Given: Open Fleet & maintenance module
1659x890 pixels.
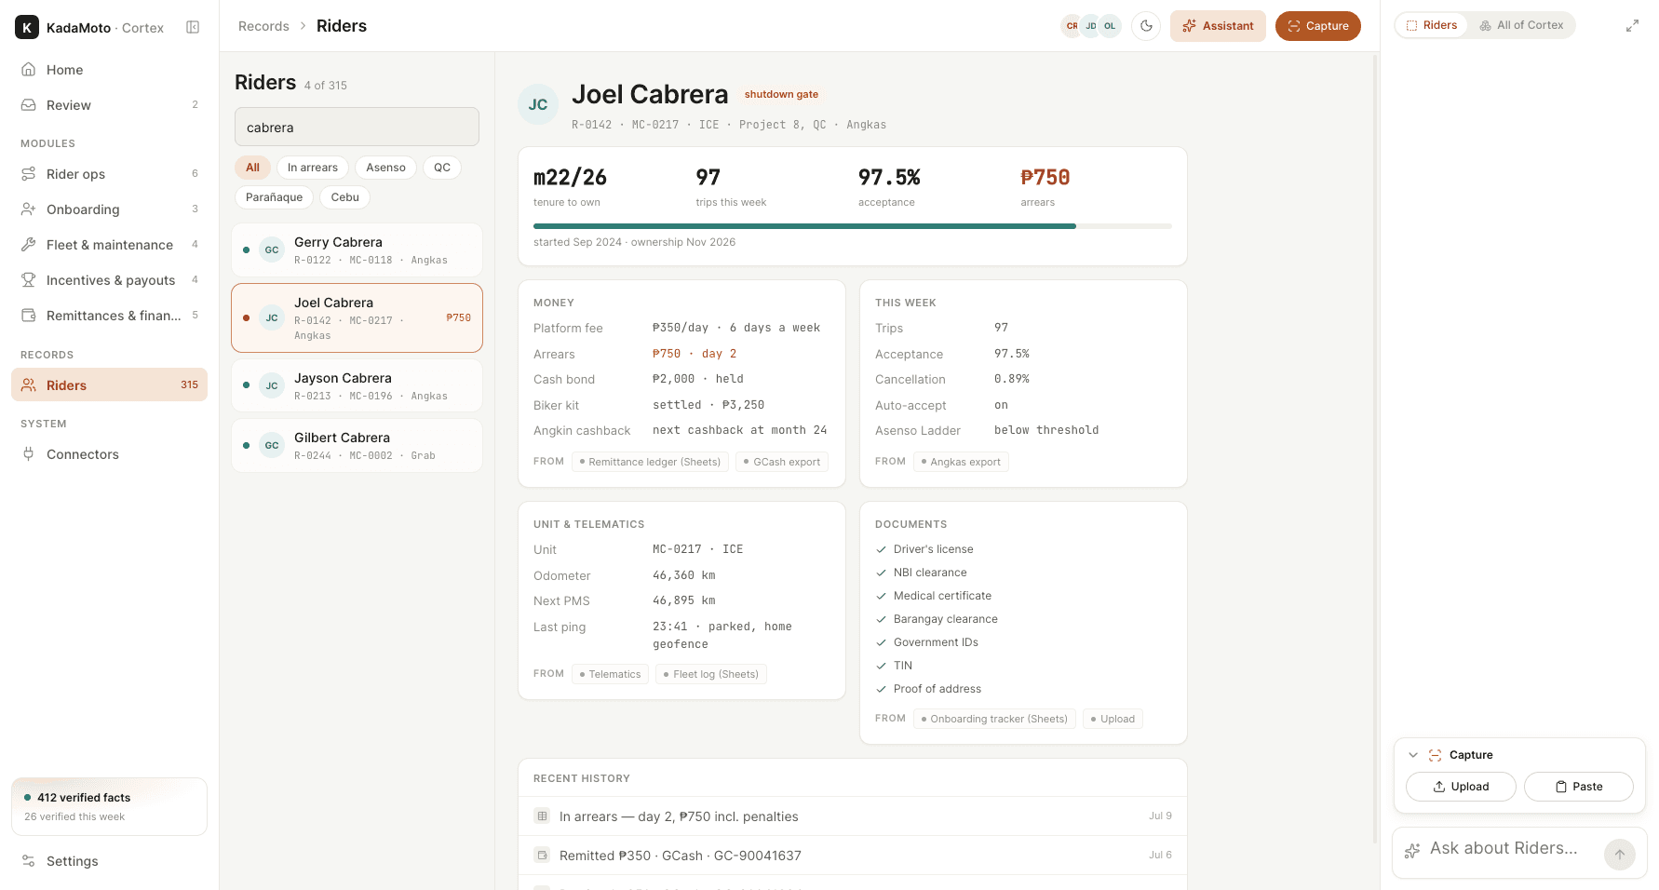Looking at the screenshot, I should (x=109, y=245).
